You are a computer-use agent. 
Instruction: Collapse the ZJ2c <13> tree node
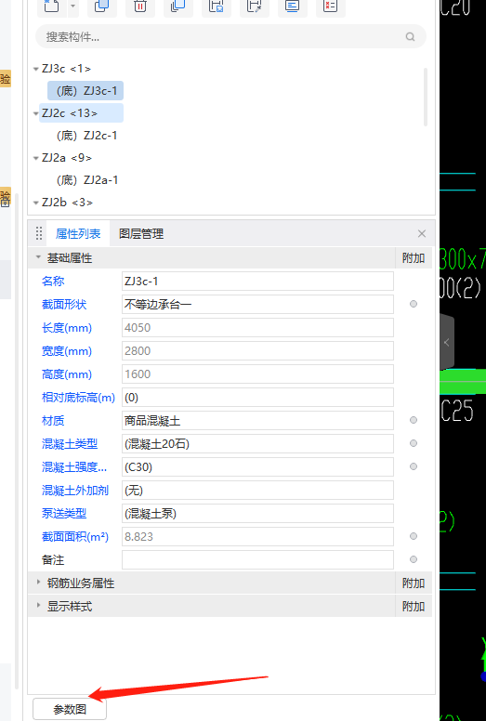click(36, 113)
